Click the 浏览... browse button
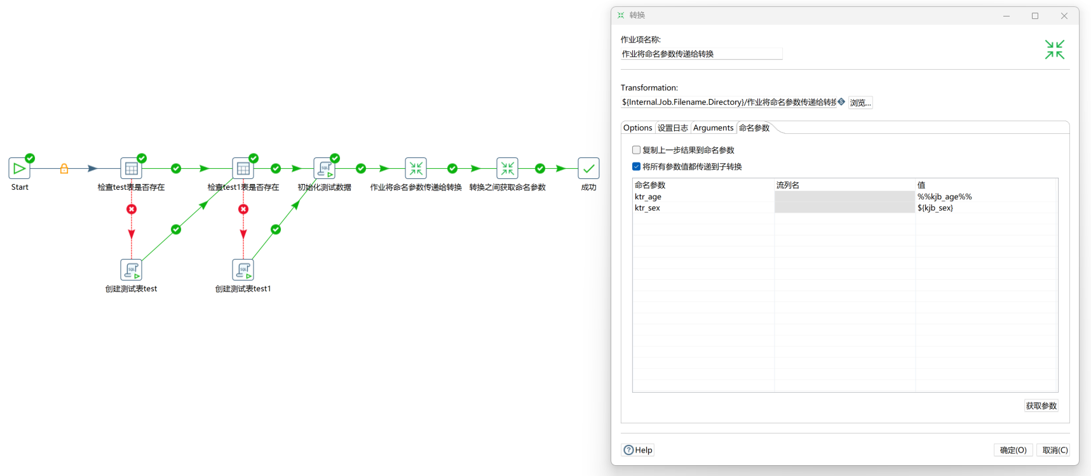Image resolution: width=1091 pixels, height=476 pixels. (x=860, y=103)
